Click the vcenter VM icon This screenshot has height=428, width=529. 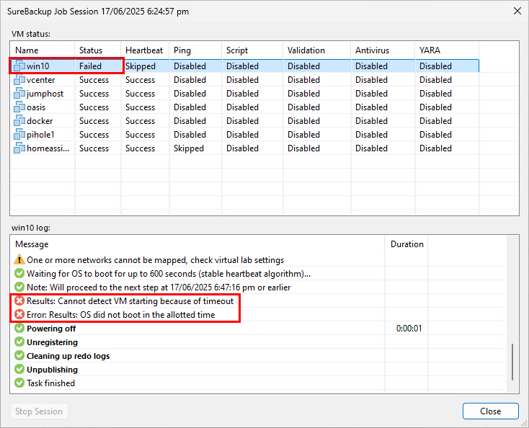tap(20, 80)
